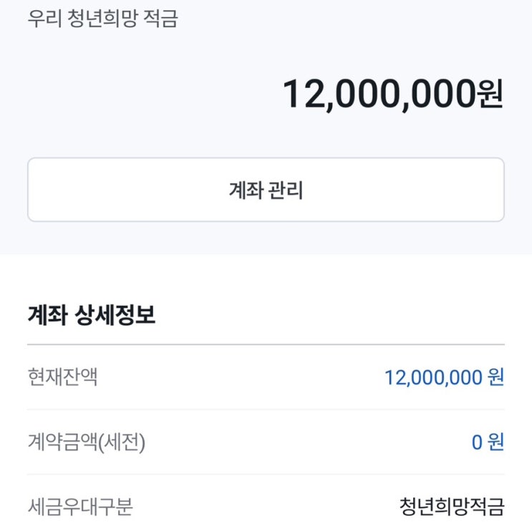Screen dimensions: 532x532
Task: Click the divider line under 계좌 상세정보 heading
Action: pos(266,344)
